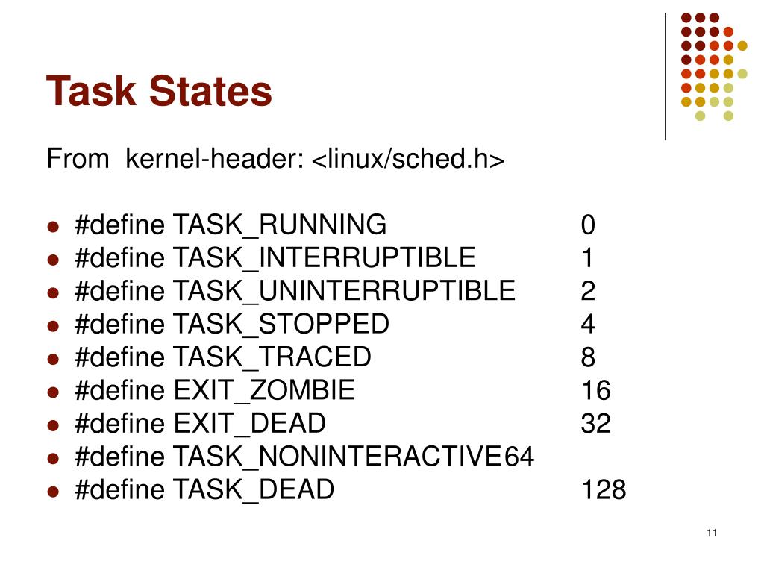Select the TASK_TRACED define text

coord(222,357)
